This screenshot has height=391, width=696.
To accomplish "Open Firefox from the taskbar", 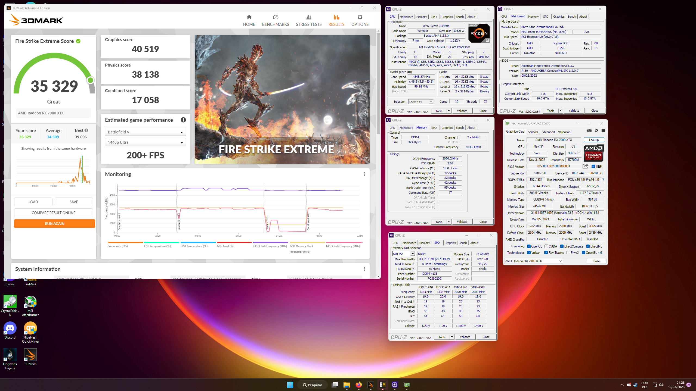I will (x=358, y=385).
